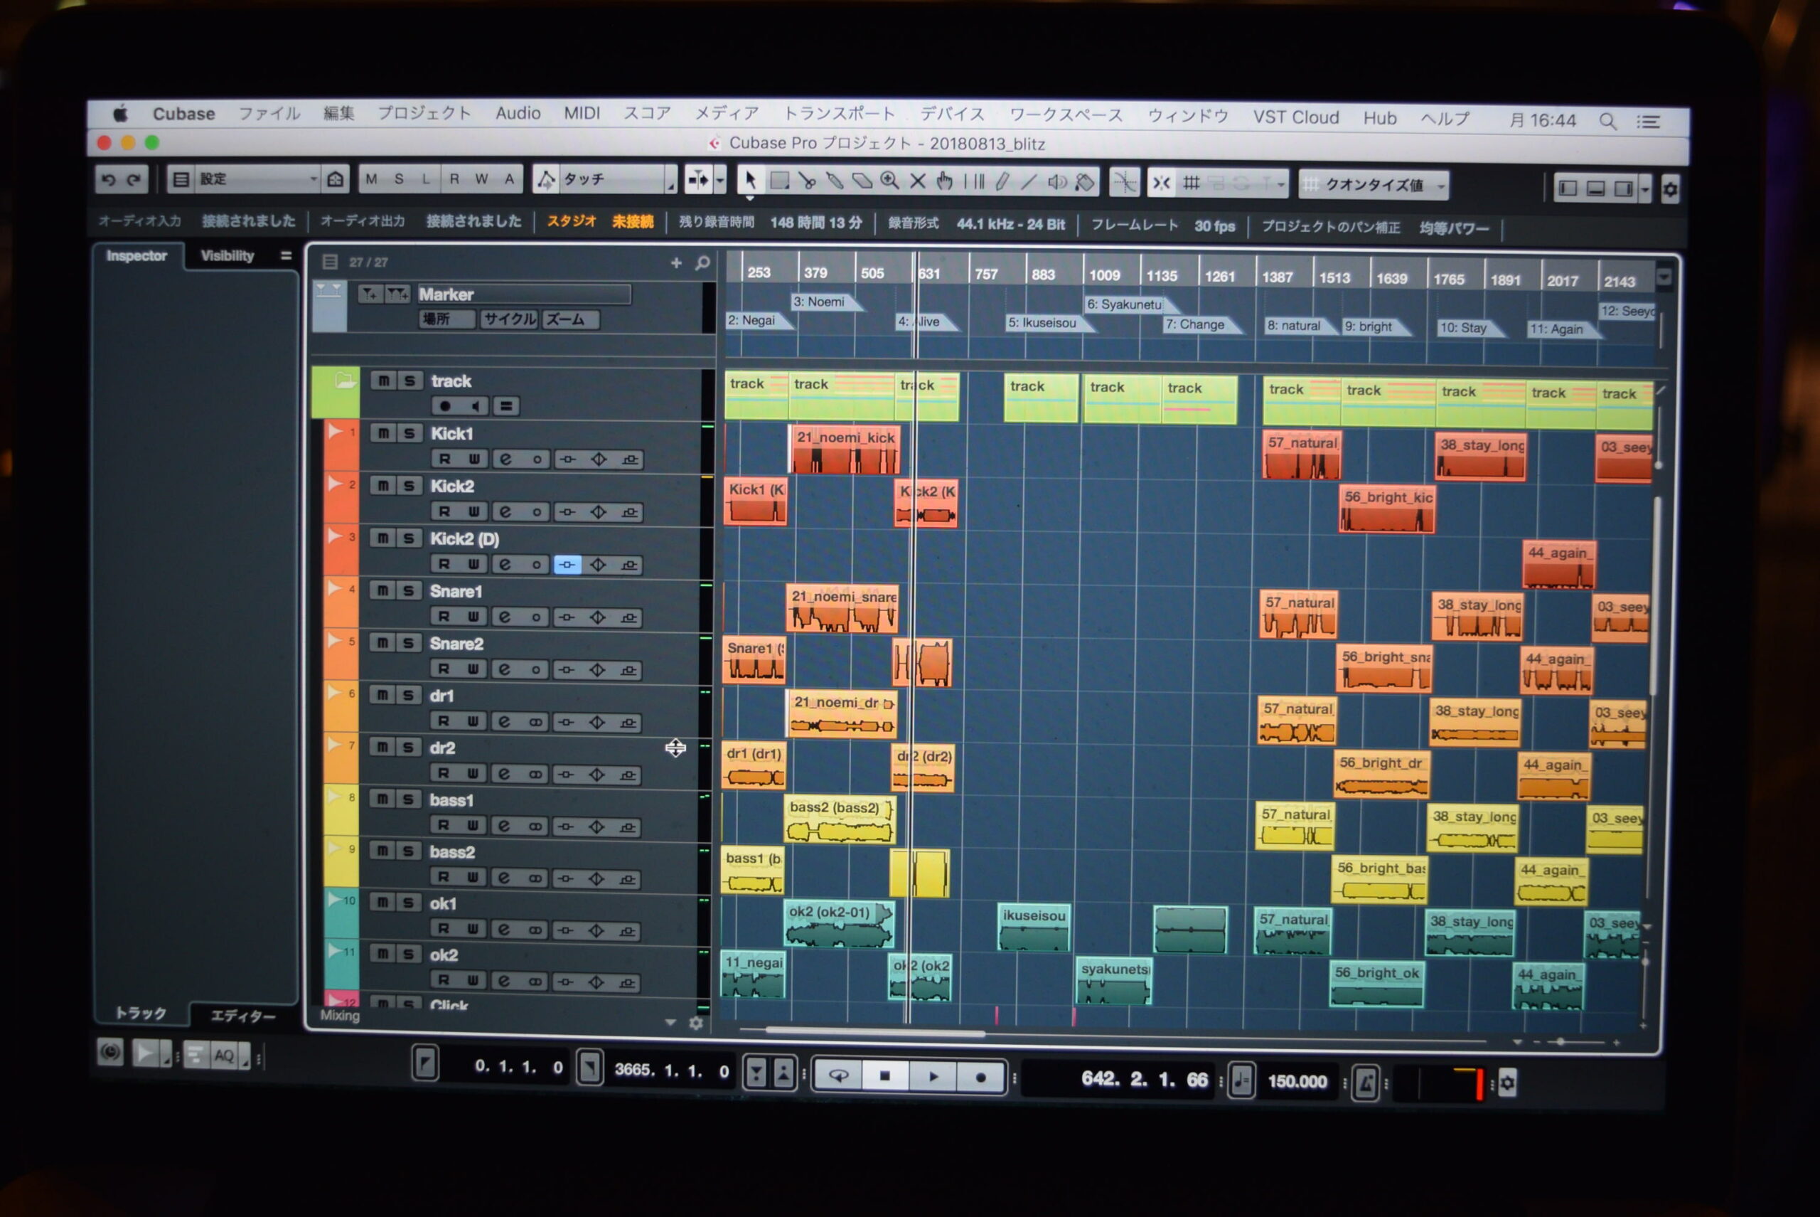
Task: Open track list settings gear near Mixing
Action: 696,1024
